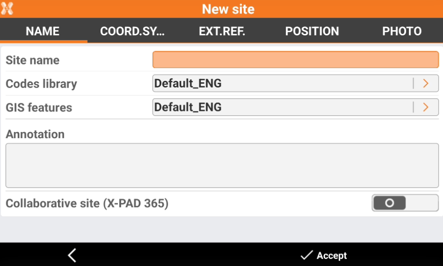
Task: Open the Codes library Default_ENG dropdown
Action: 283,84
